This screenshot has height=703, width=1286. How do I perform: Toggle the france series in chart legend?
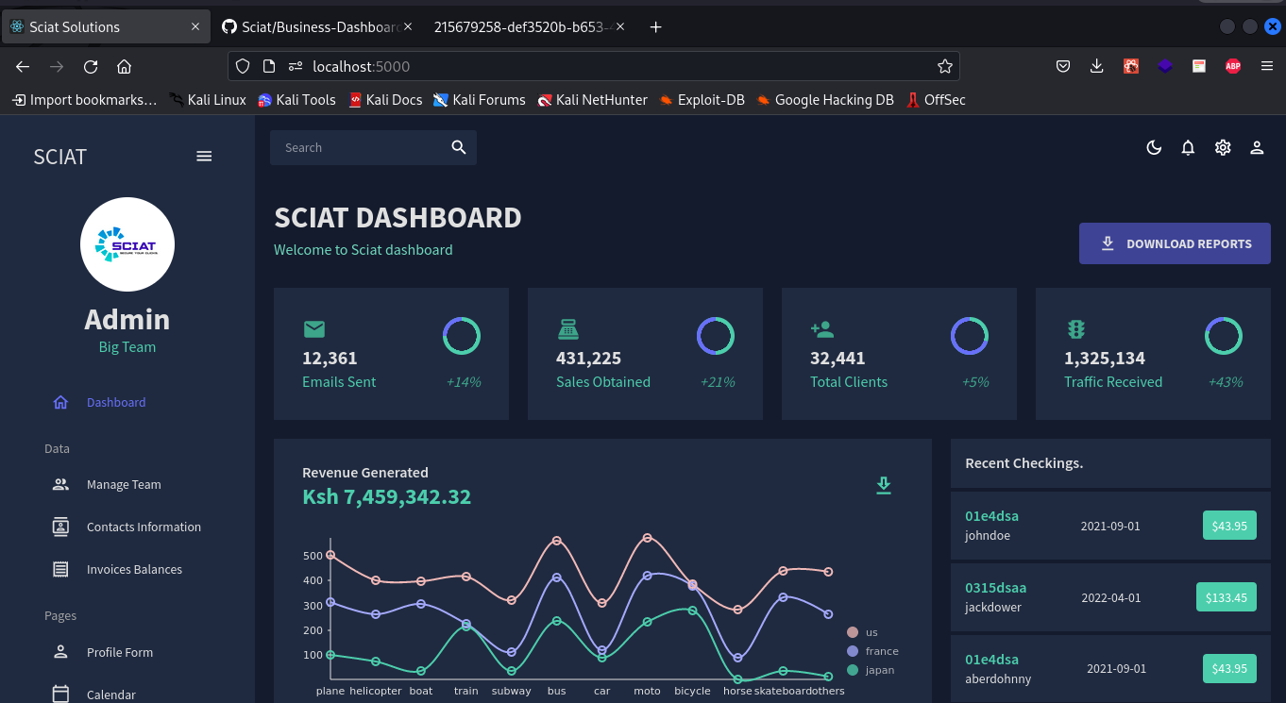click(875, 651)
